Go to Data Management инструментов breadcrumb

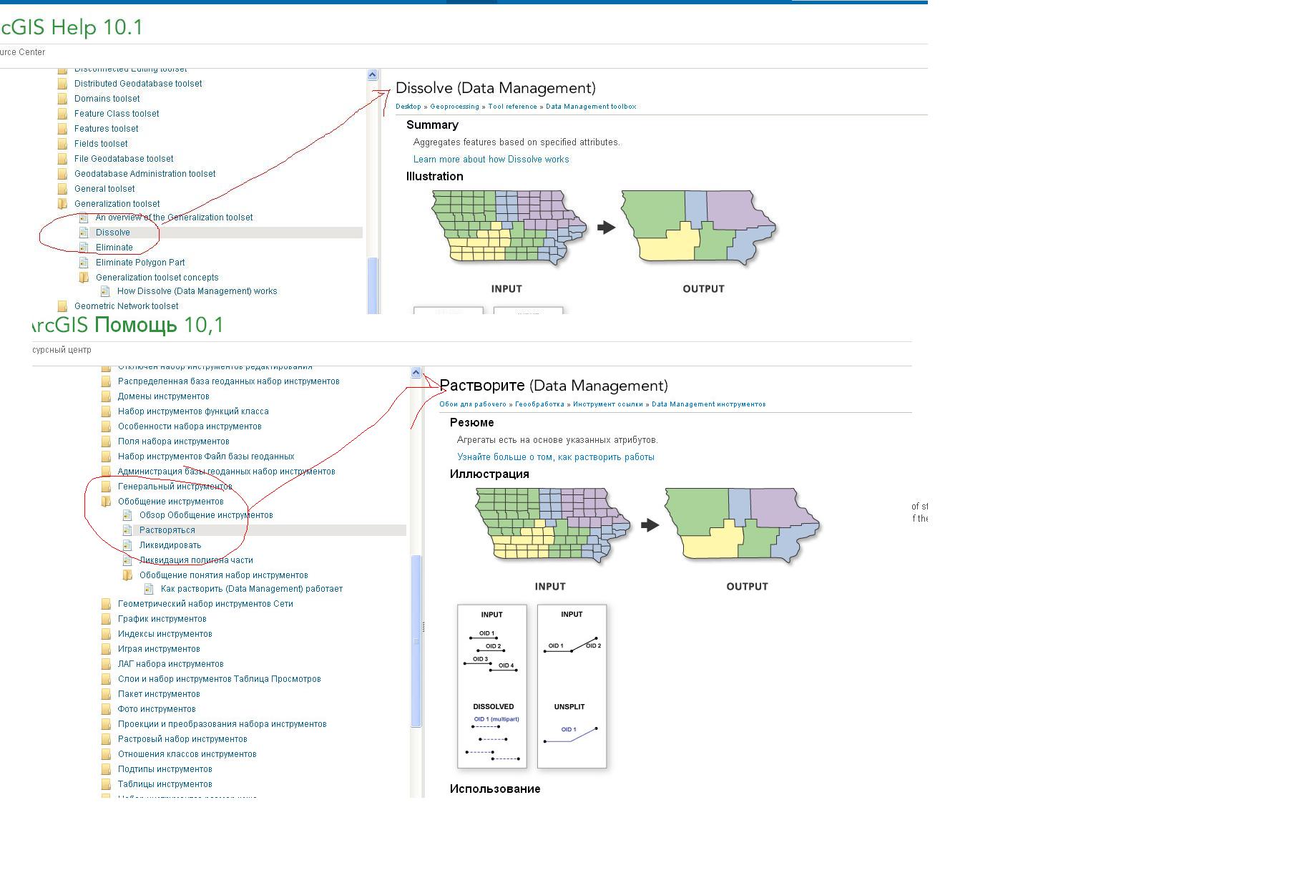pos(708,404)
